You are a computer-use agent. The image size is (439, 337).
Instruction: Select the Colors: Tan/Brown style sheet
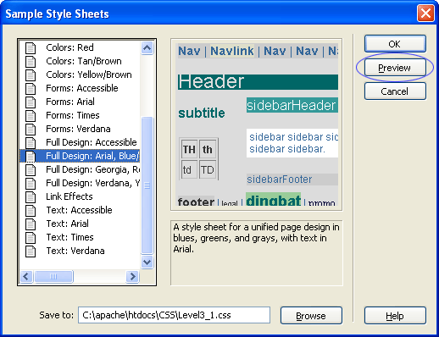[84, 61]
